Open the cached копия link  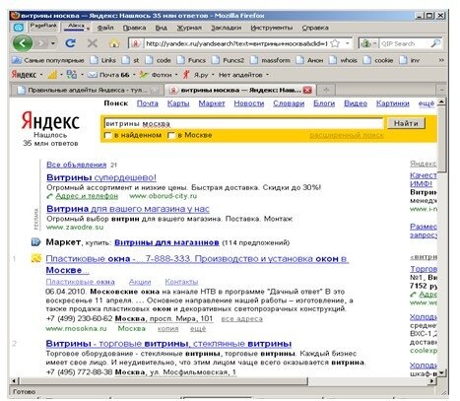167,328
